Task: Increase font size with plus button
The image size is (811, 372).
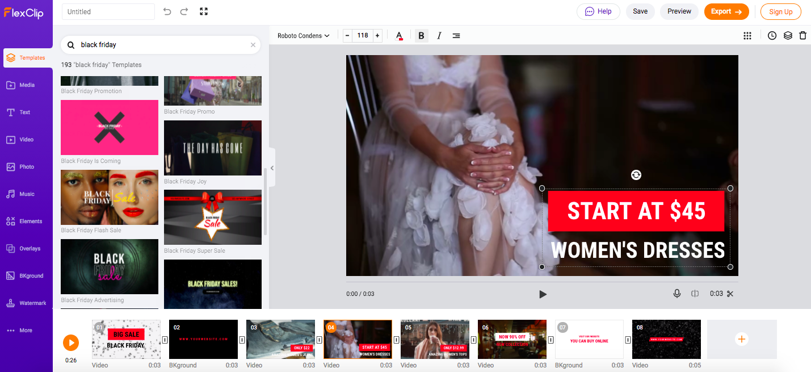Action: [377, 35]
